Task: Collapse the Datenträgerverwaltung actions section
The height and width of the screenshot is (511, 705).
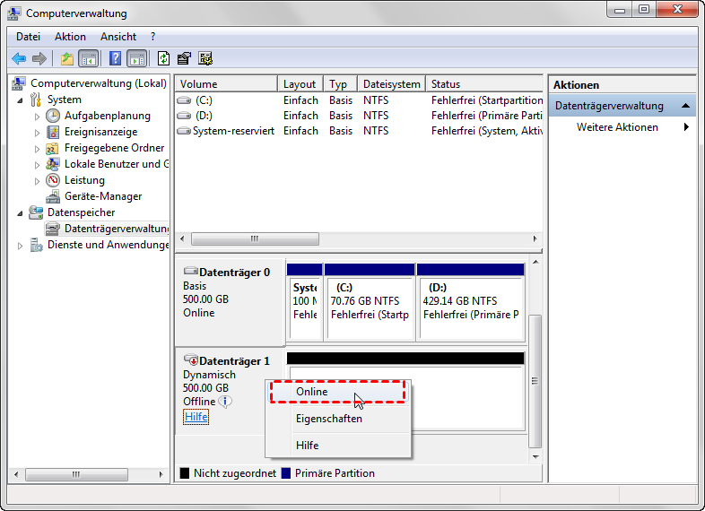Action: (685, 106)
